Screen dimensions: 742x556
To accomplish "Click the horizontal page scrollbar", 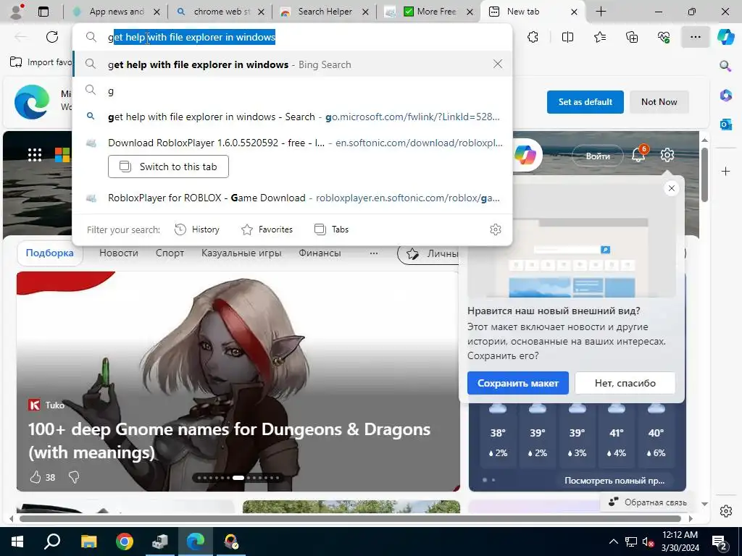I will click(350, 518).
